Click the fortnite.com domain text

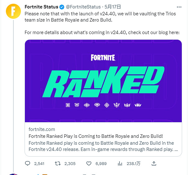pyautogui.click(x=42, y=129)
